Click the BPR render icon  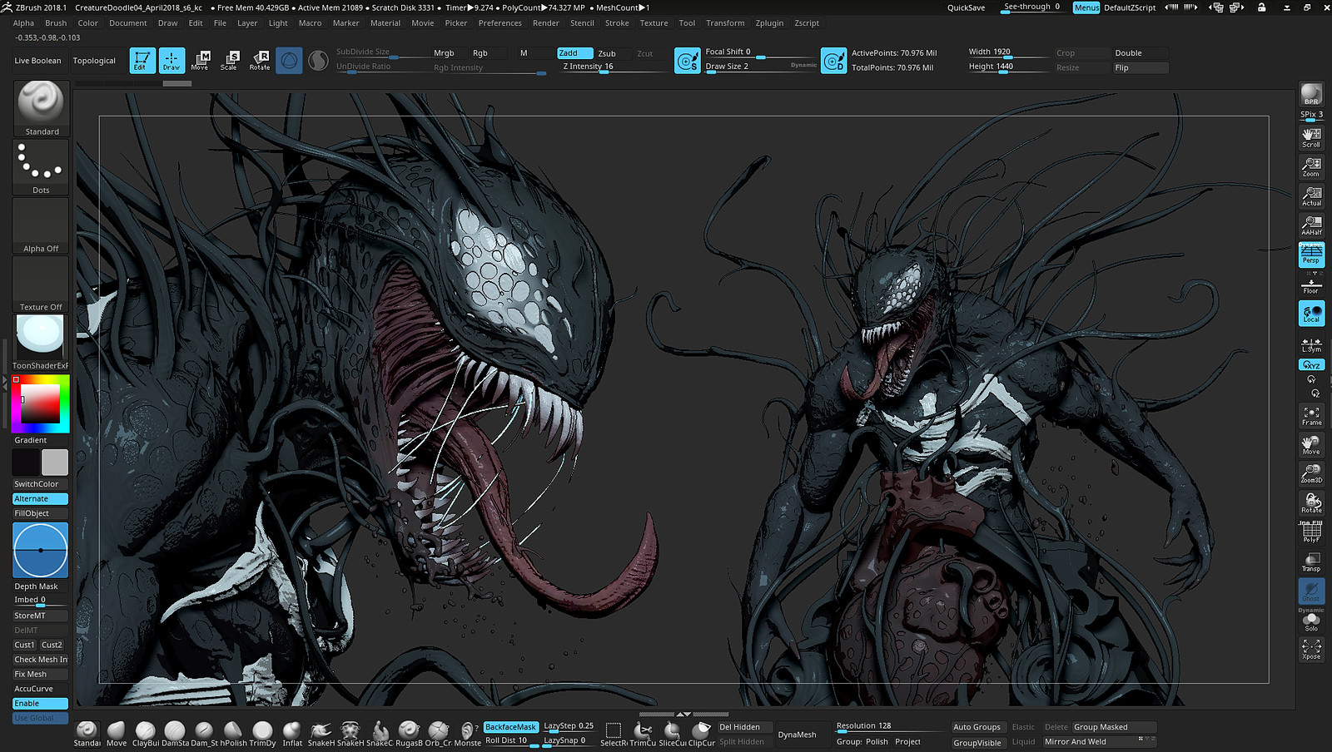pyautogui.click(x=1311, y=95)
